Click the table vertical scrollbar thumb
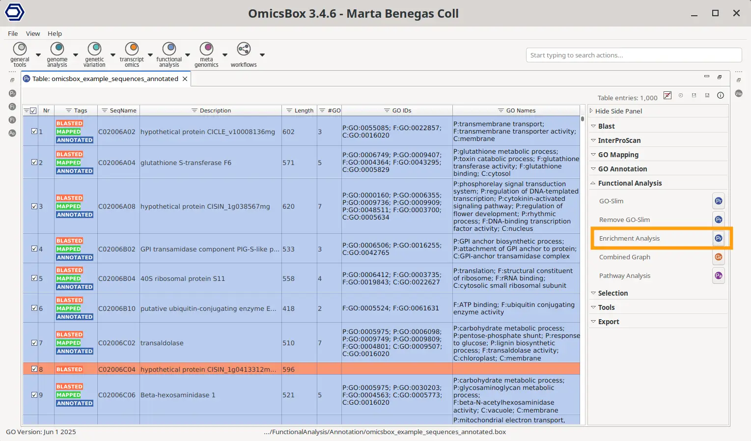This screenshot has width=751, height=441. point(583,118)
